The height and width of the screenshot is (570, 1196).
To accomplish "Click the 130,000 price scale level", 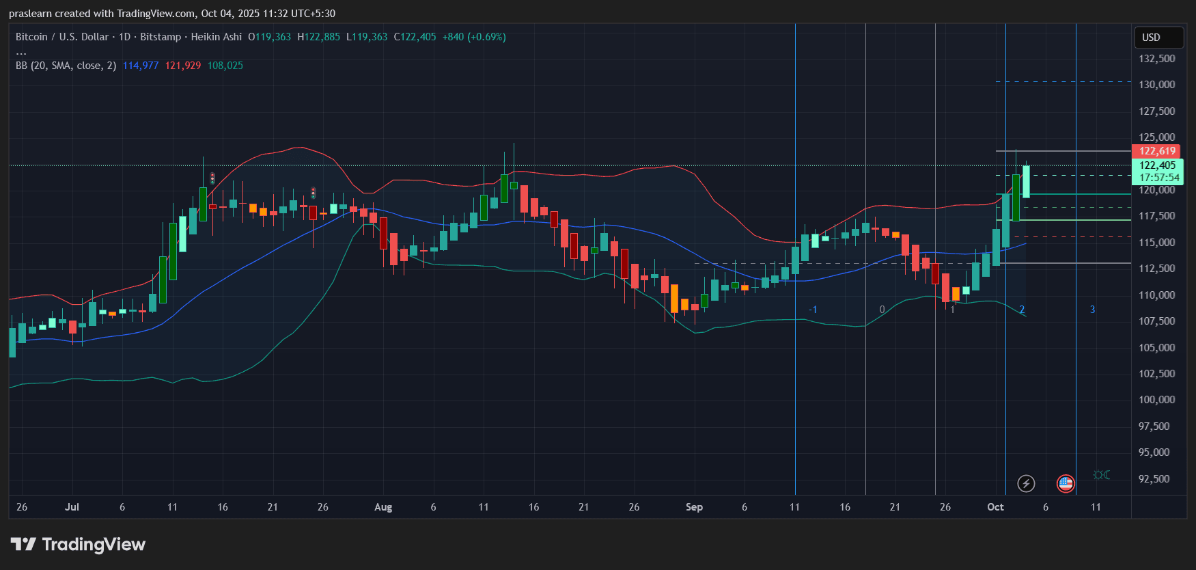I will (x=1156, y=85).
